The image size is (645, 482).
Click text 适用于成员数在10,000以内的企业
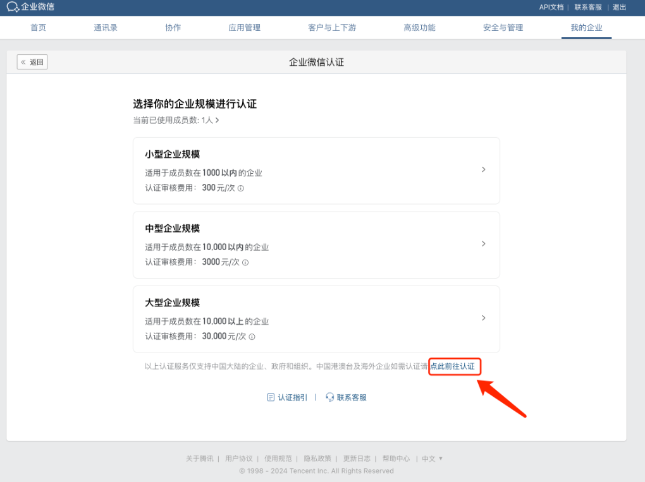click(x=207, y=248)
